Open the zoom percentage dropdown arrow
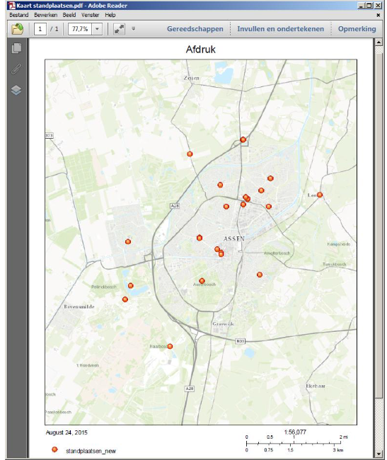 (97, 29)
